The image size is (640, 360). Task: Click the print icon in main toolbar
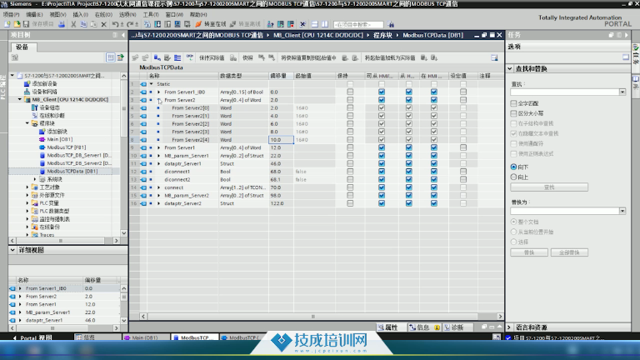[61, 24]
